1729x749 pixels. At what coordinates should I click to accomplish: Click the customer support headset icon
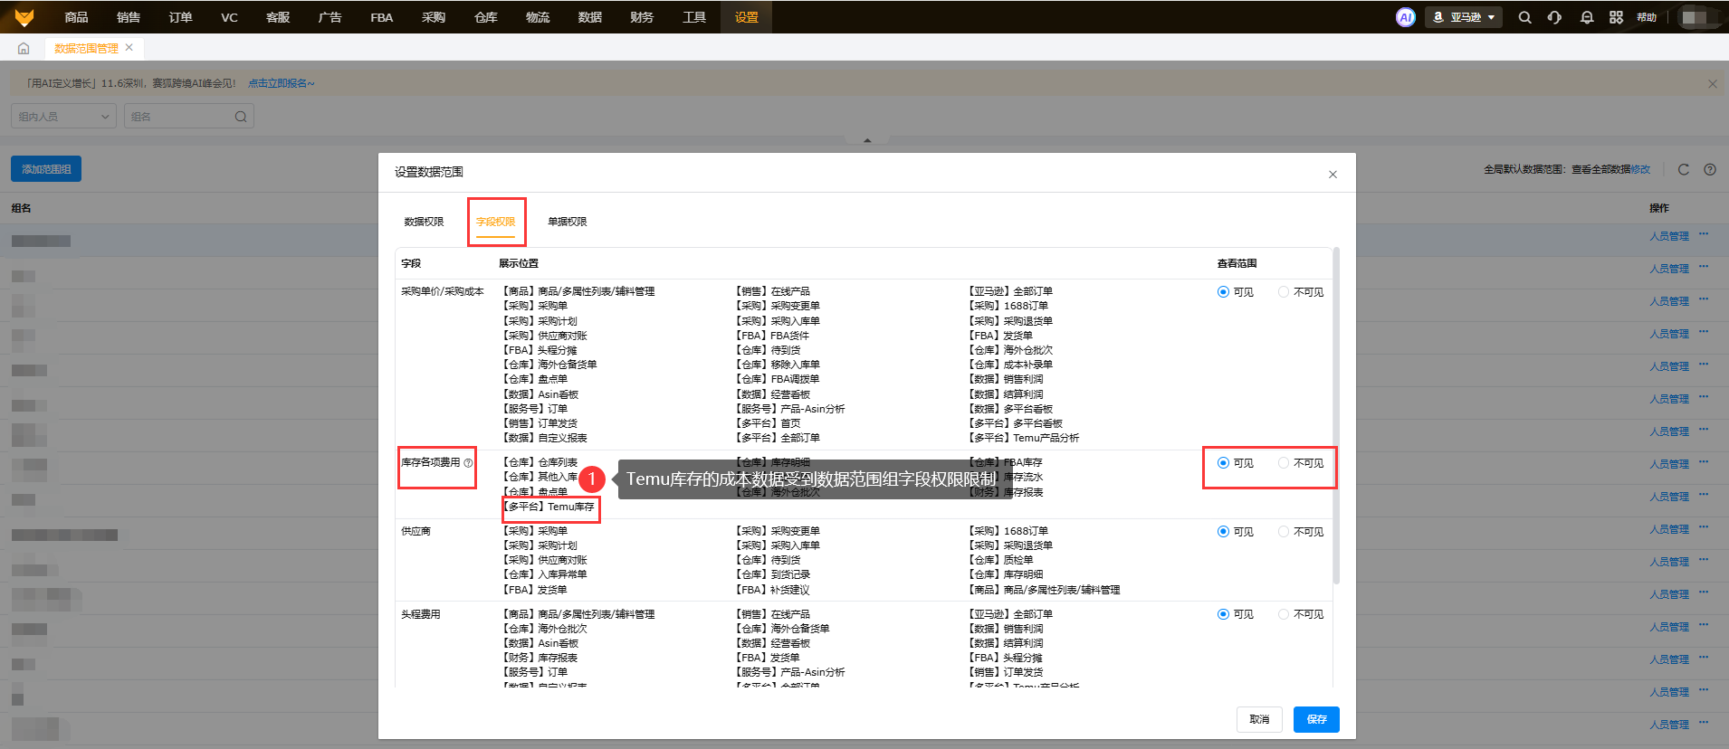[x=1554, y=17]
